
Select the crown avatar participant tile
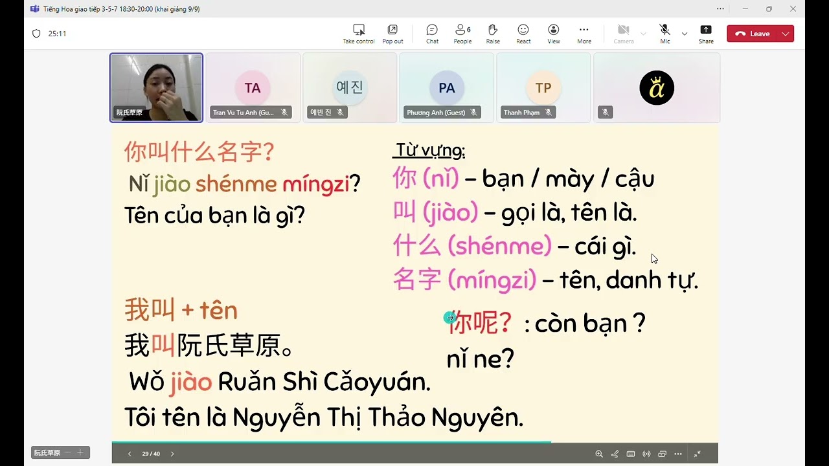657,88
